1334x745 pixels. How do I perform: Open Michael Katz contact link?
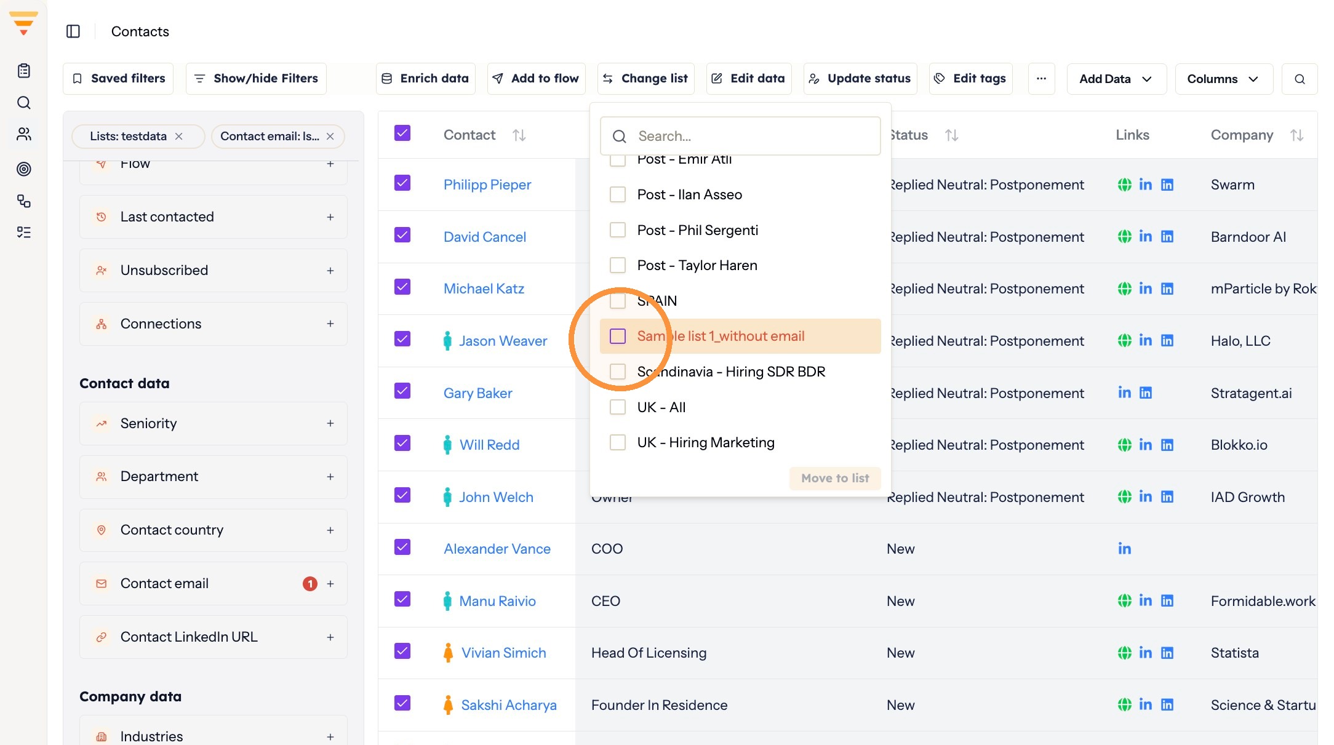coord(484,289)
